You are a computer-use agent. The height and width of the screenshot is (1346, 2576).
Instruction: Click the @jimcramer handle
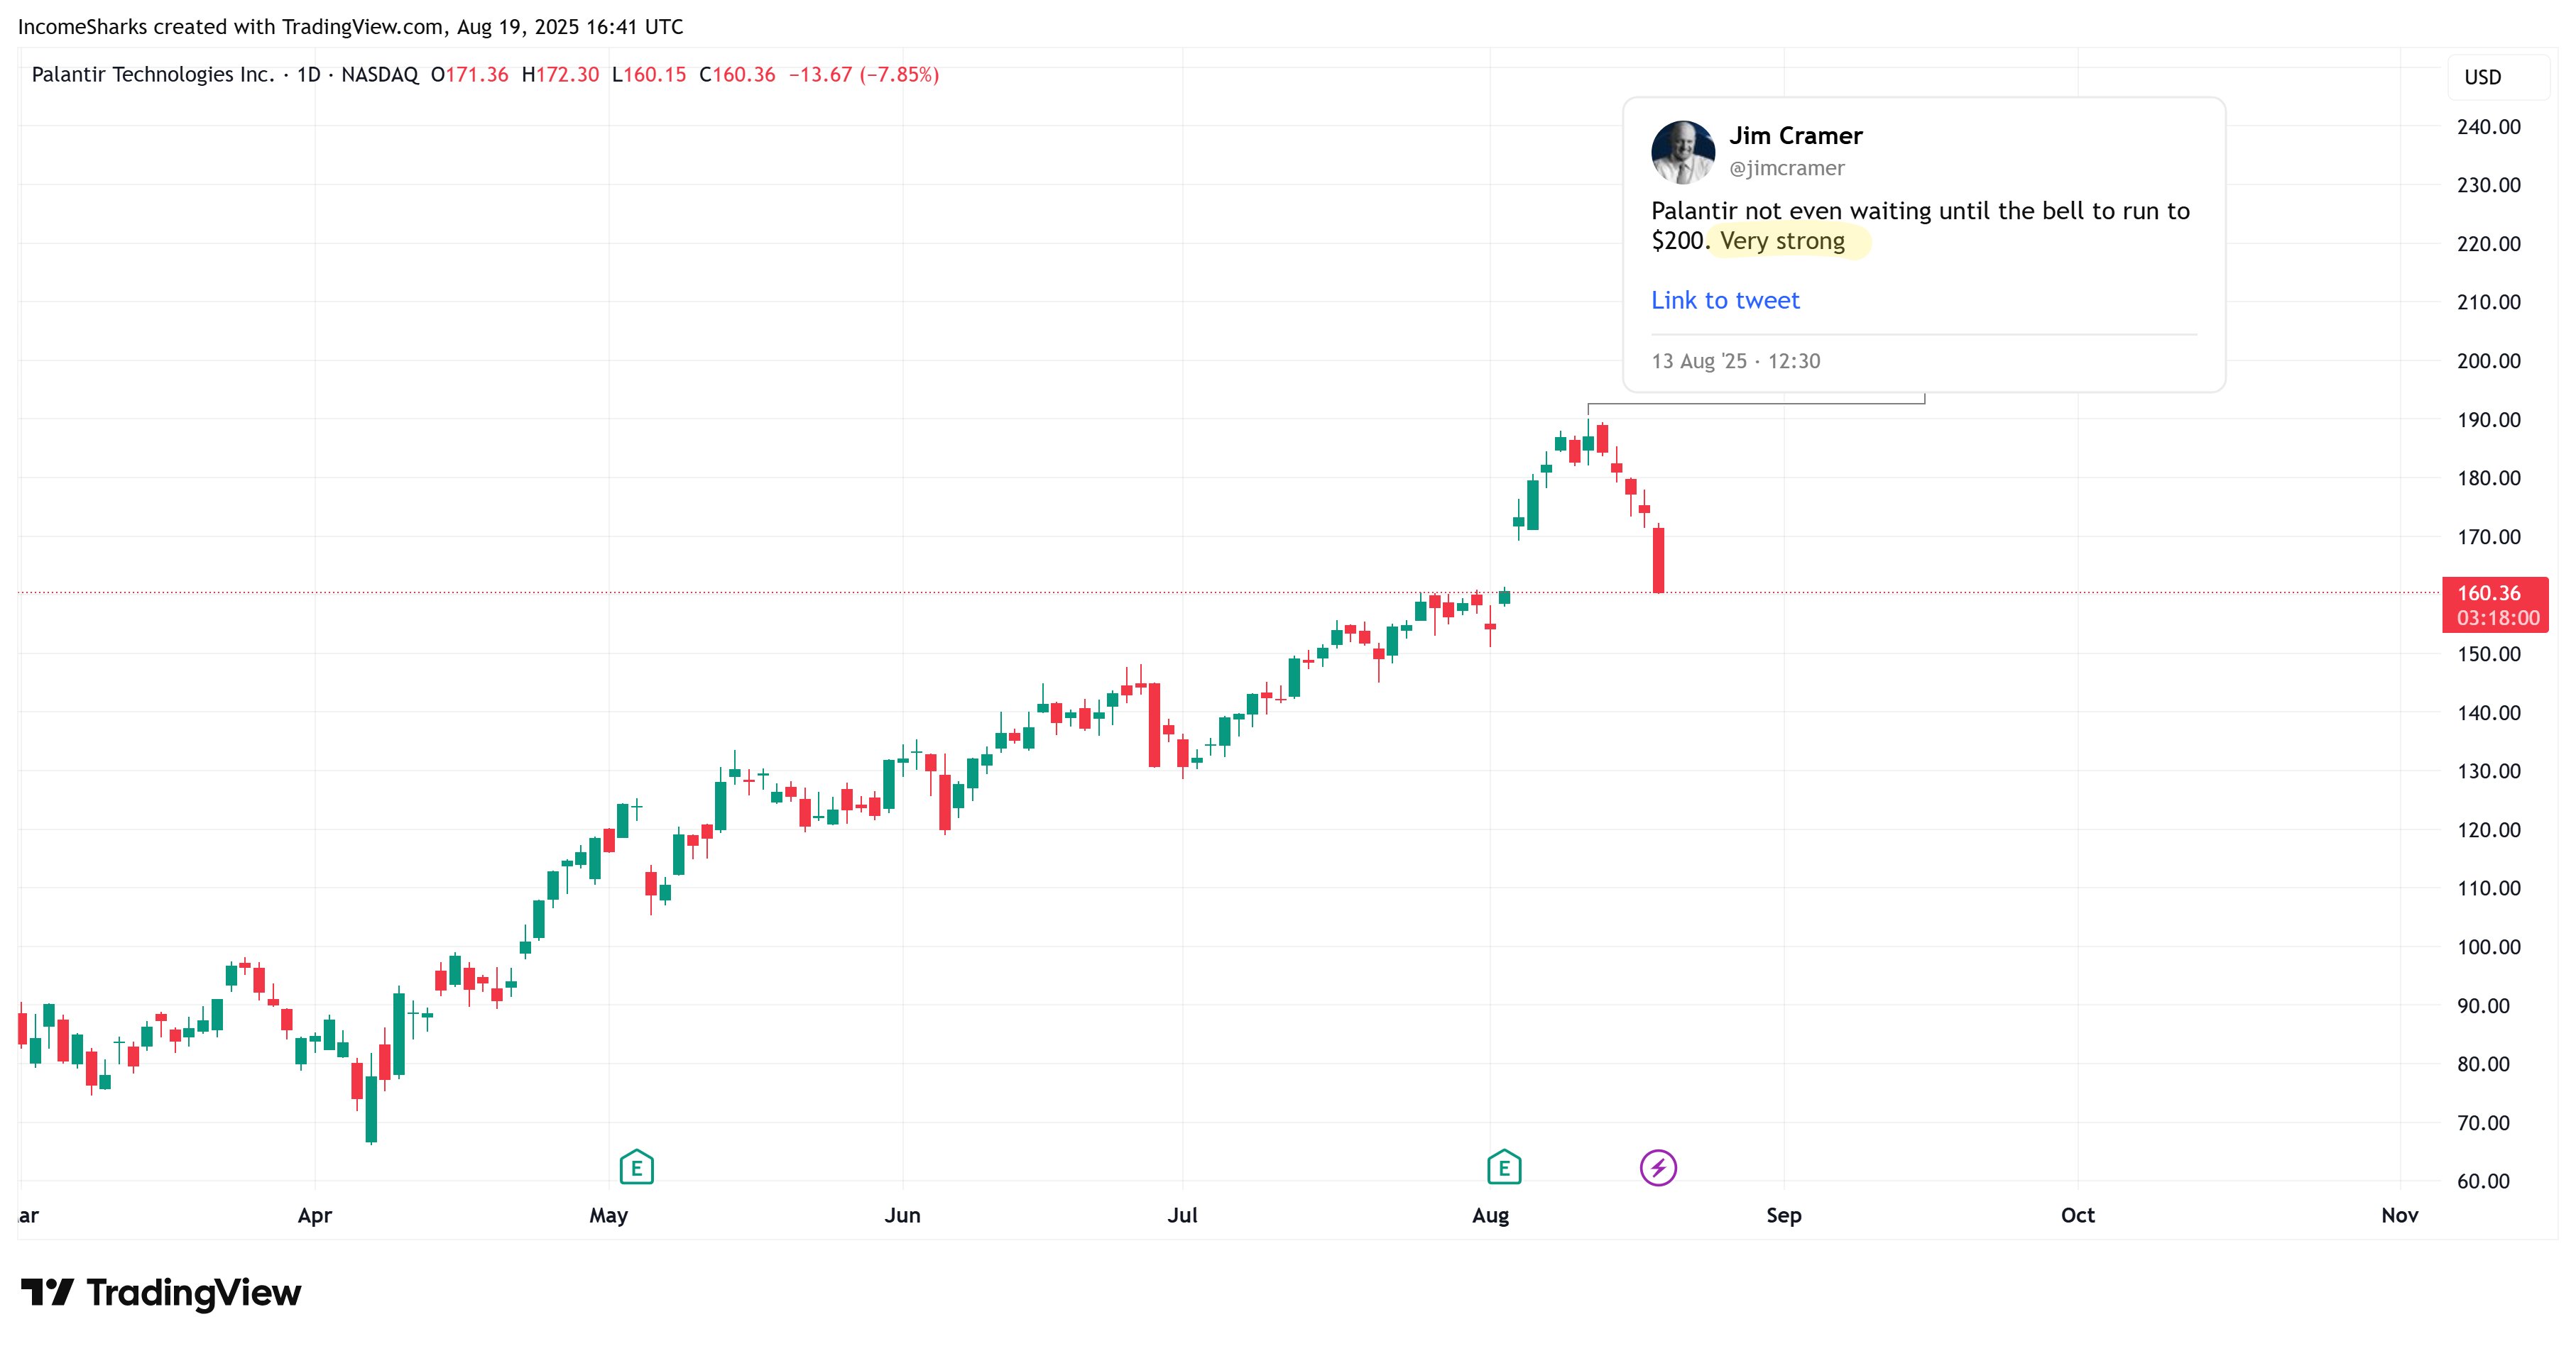[x=1786, y=168]
